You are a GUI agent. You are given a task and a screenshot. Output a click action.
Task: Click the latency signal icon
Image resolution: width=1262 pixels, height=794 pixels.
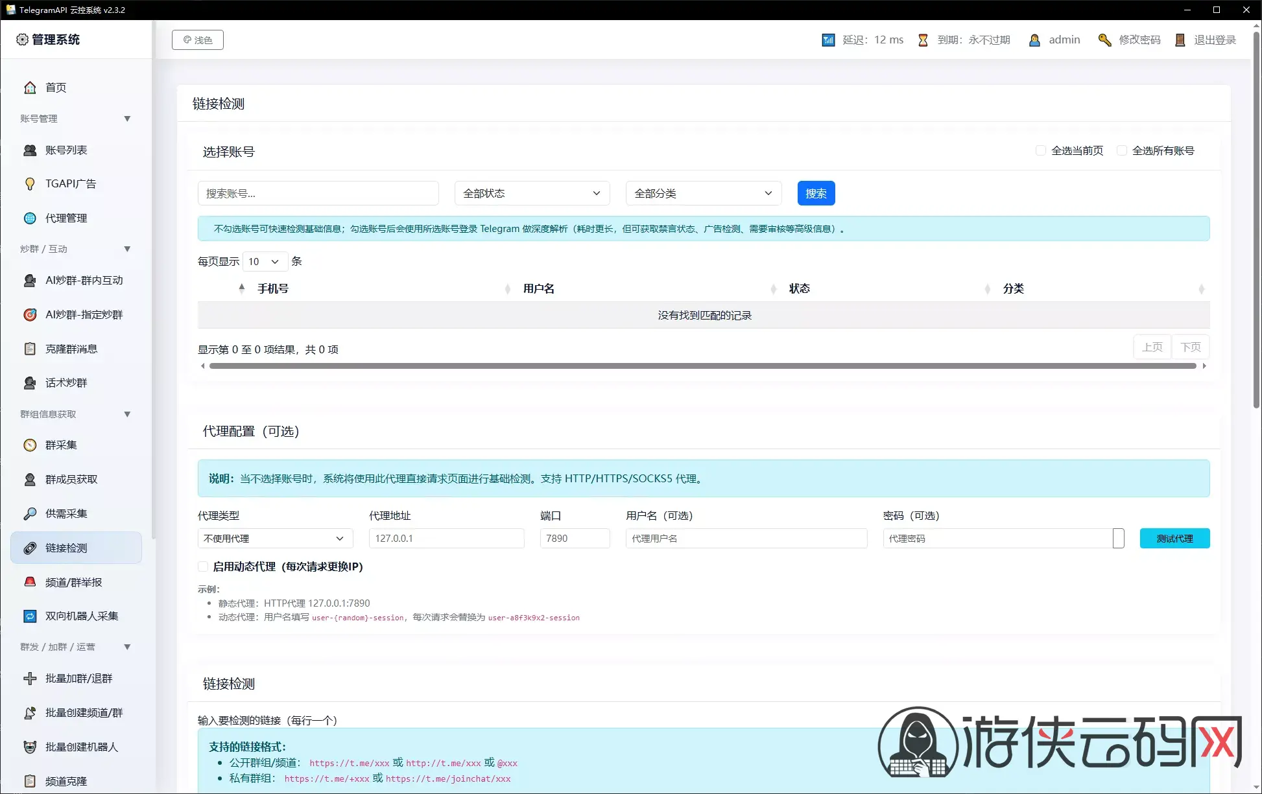point(828,40)
